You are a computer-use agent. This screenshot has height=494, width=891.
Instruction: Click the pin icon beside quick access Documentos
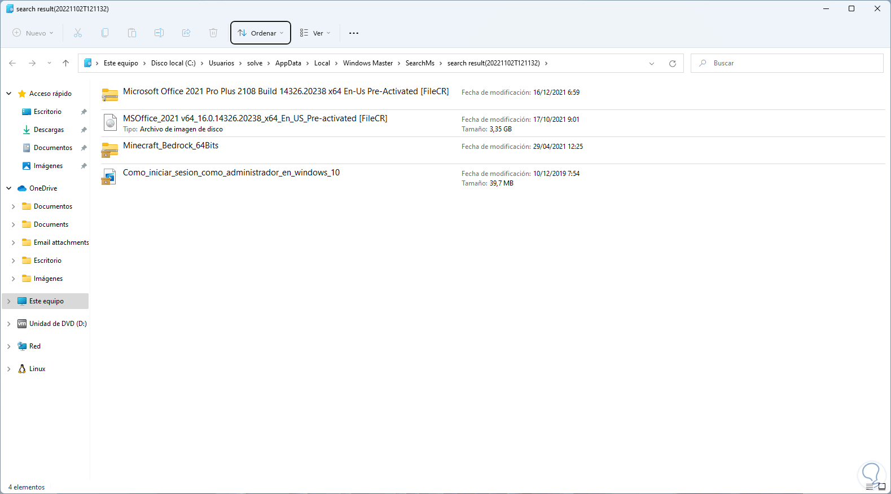84,148
